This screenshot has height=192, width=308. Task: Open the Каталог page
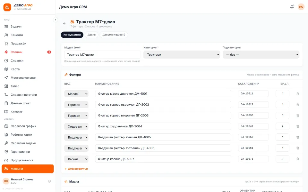pos(28,112)
